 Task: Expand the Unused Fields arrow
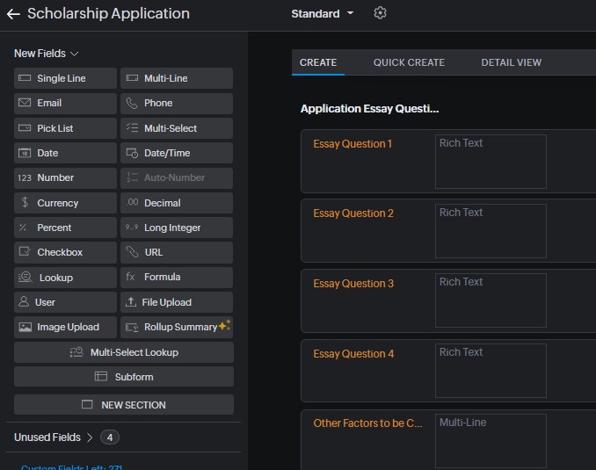[x=90, y=437]
